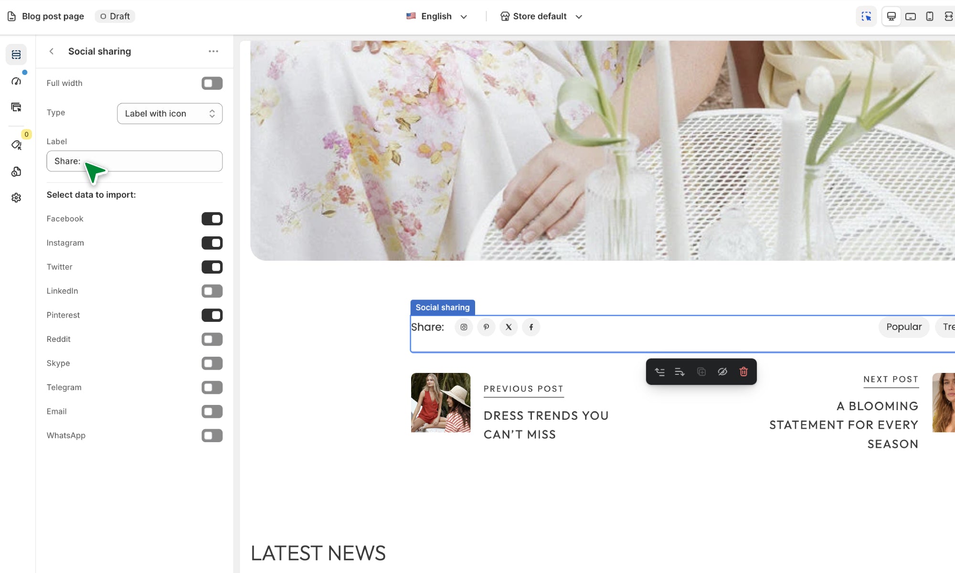Enable the Full width toggle
The image size is (955, 573).
pos(212,83)
